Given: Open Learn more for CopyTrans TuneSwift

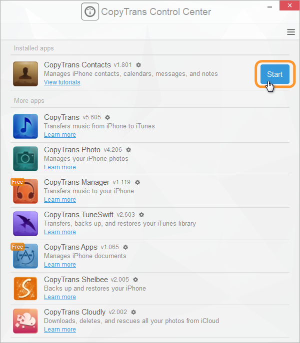Looking at the screenshot, I should [60, 232].
